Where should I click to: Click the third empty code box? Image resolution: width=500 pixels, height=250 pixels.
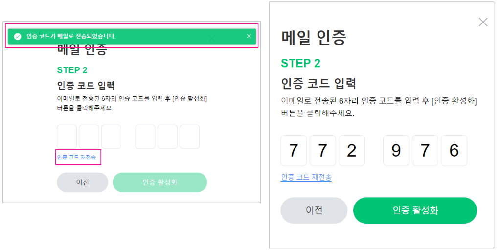(111, 136)
